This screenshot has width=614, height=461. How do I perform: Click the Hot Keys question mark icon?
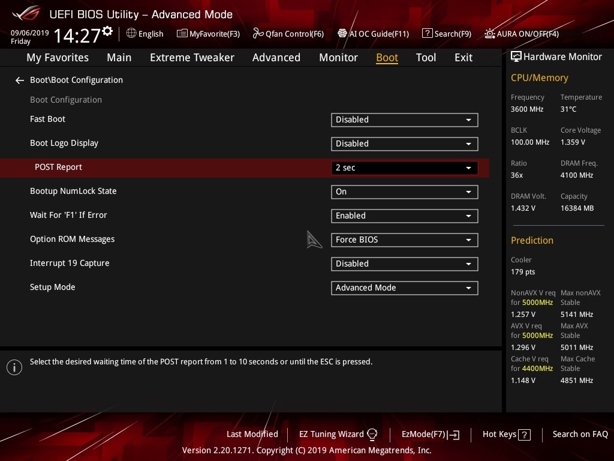coord(524,435)
